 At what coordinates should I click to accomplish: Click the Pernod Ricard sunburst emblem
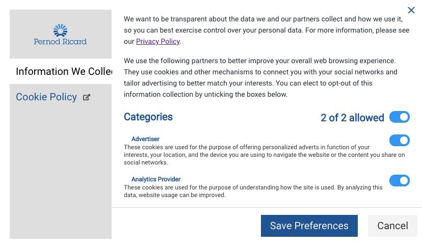(x=60, y=30)
